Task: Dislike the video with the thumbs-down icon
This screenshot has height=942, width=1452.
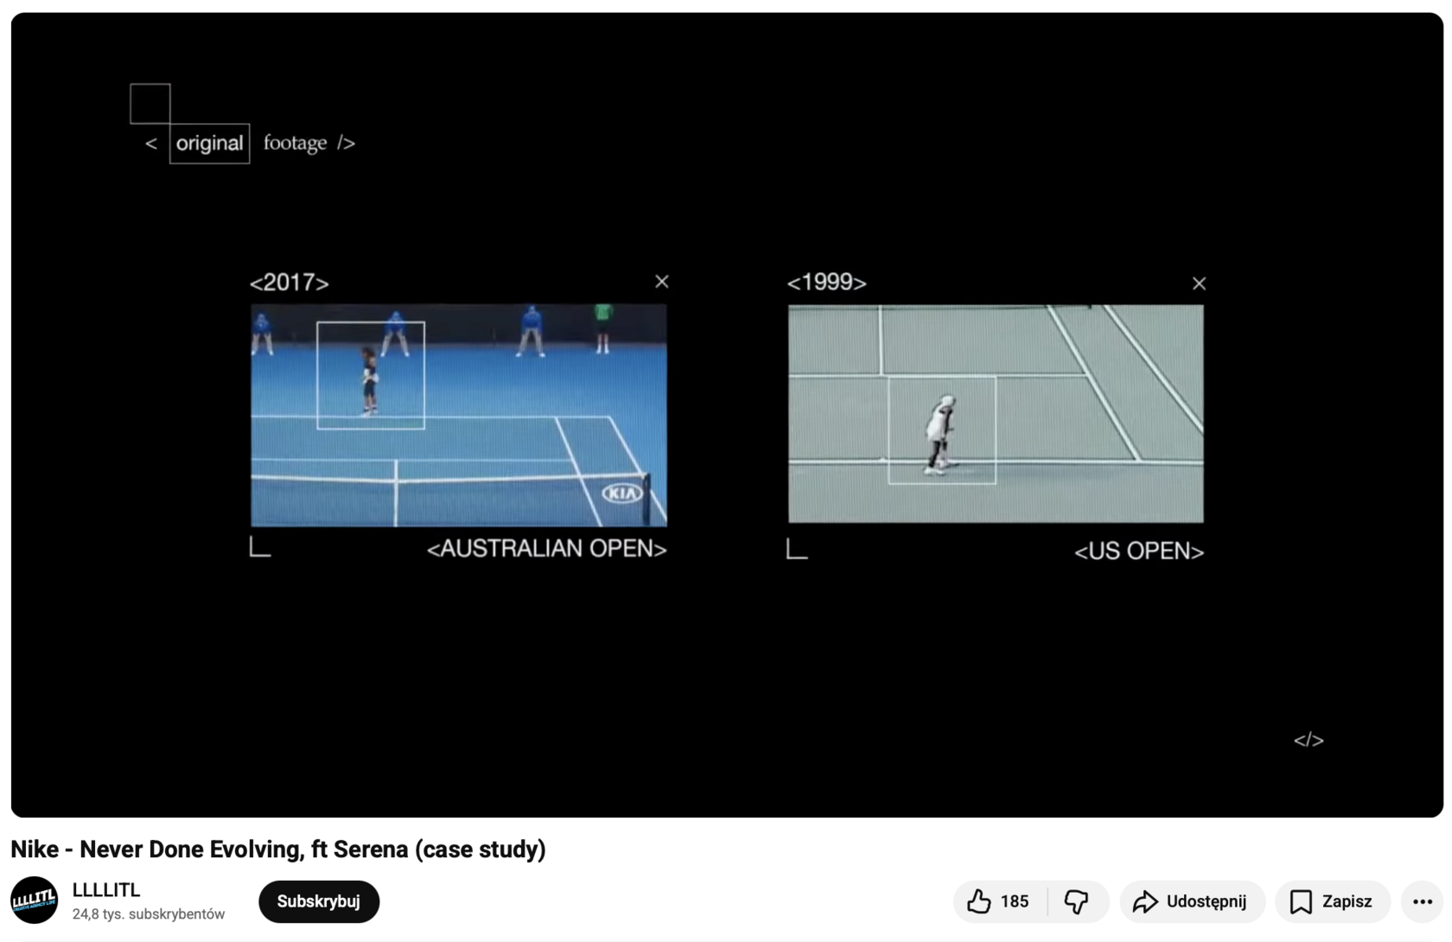Action: click(x=1077, y=901)
